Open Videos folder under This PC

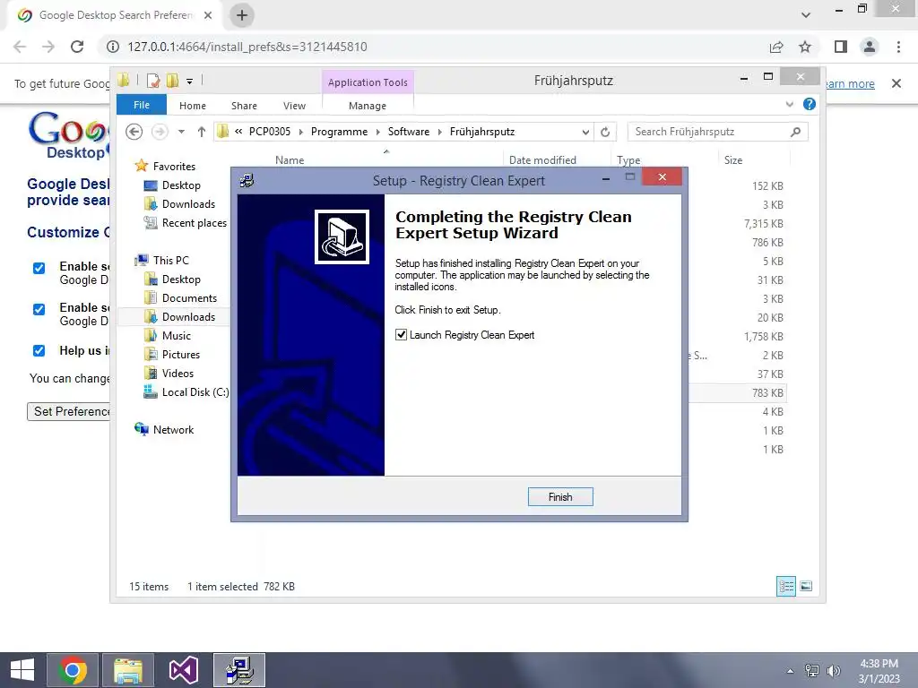[178, 374]
